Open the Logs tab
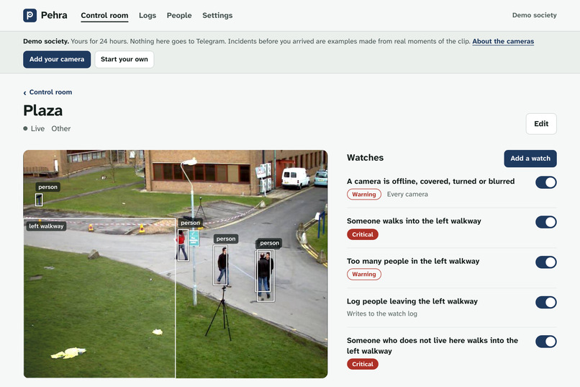 (148, 15)
